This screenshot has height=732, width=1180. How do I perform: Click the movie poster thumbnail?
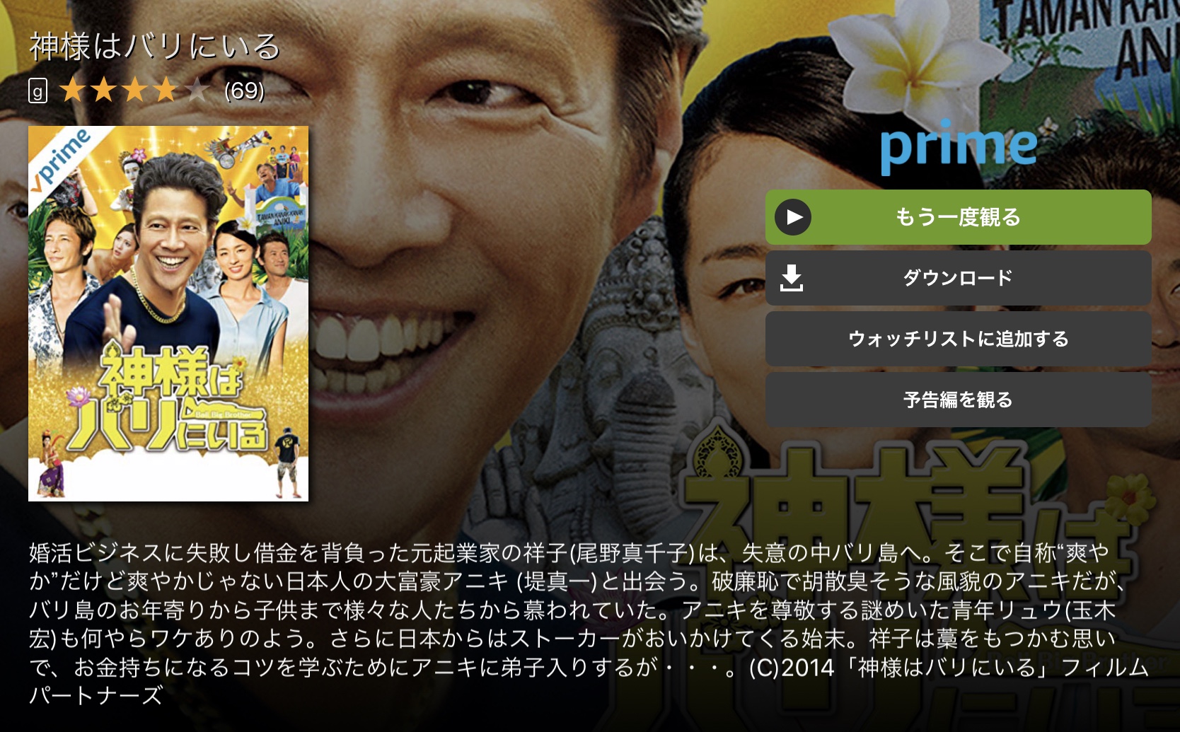(x=168, y=313)
